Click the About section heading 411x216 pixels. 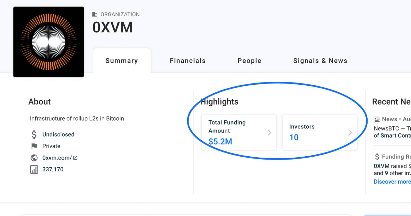click(x=39, y=102)
